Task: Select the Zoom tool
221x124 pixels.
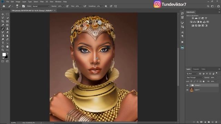Action: [3, 50]
